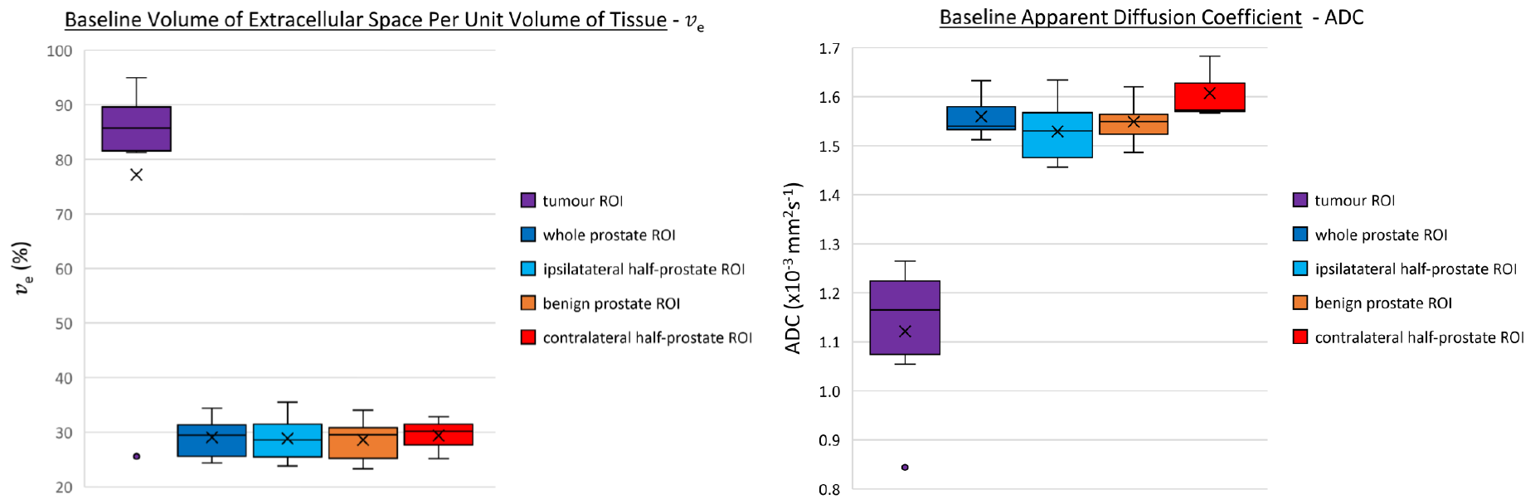This screenshot has height=504, width=1540.
Task: Click the tumour outlier dot in the ADC chart
Action: click(x=905, y=468)
